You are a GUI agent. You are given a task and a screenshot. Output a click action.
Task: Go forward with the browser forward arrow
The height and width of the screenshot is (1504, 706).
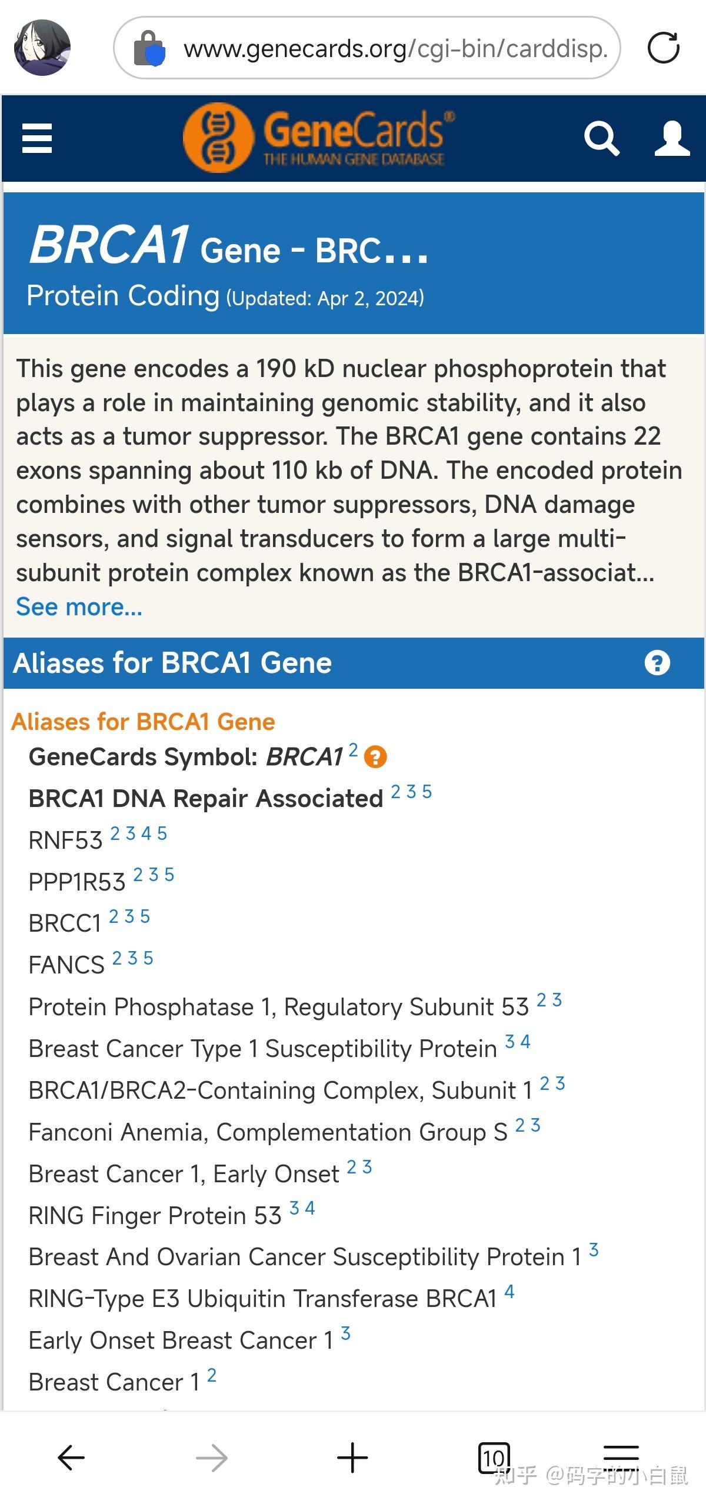[212, 1457]
